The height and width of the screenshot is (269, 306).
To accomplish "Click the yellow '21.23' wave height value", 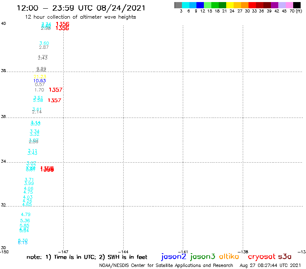I will point(40,77).
